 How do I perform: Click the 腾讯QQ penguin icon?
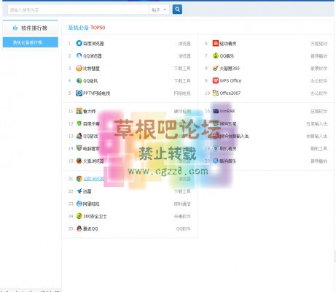pyautogui.click(x=79, y=228)
